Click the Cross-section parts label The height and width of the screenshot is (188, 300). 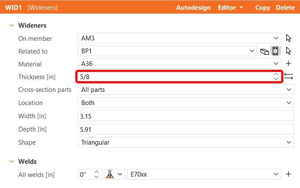[x=45, y=89]
